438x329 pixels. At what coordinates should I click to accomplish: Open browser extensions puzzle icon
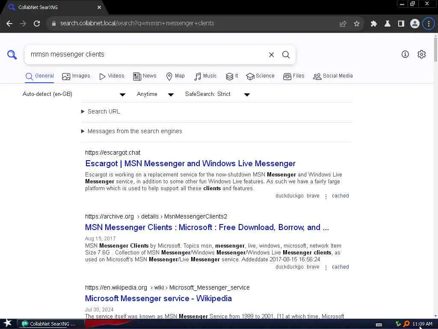[x=374, y=24]
